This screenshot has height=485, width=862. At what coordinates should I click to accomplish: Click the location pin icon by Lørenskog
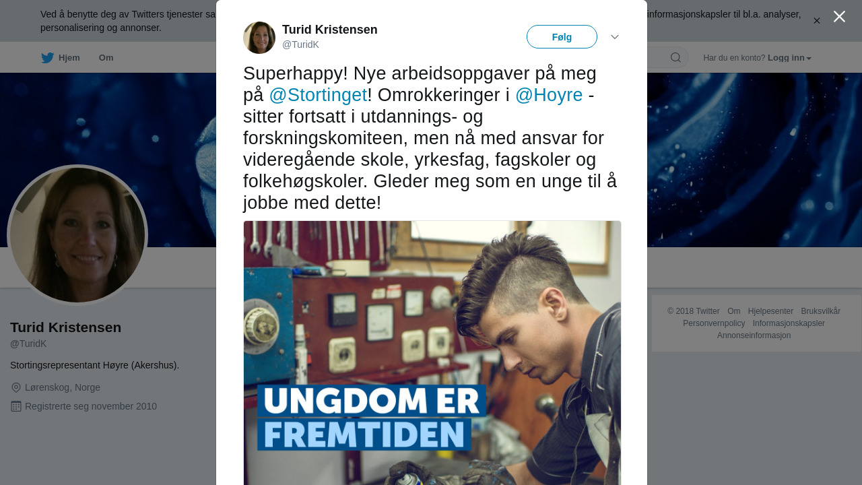(16, 387)
